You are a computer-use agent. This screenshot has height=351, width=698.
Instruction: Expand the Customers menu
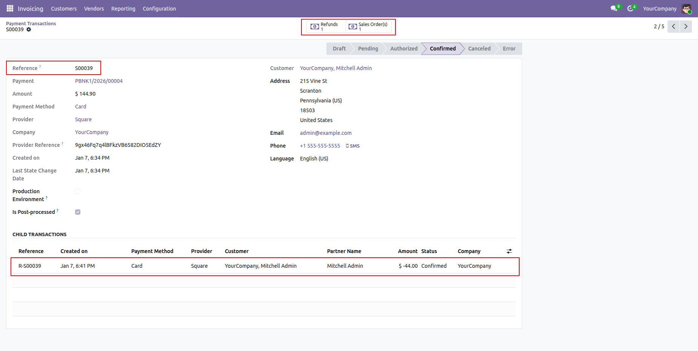64,9
